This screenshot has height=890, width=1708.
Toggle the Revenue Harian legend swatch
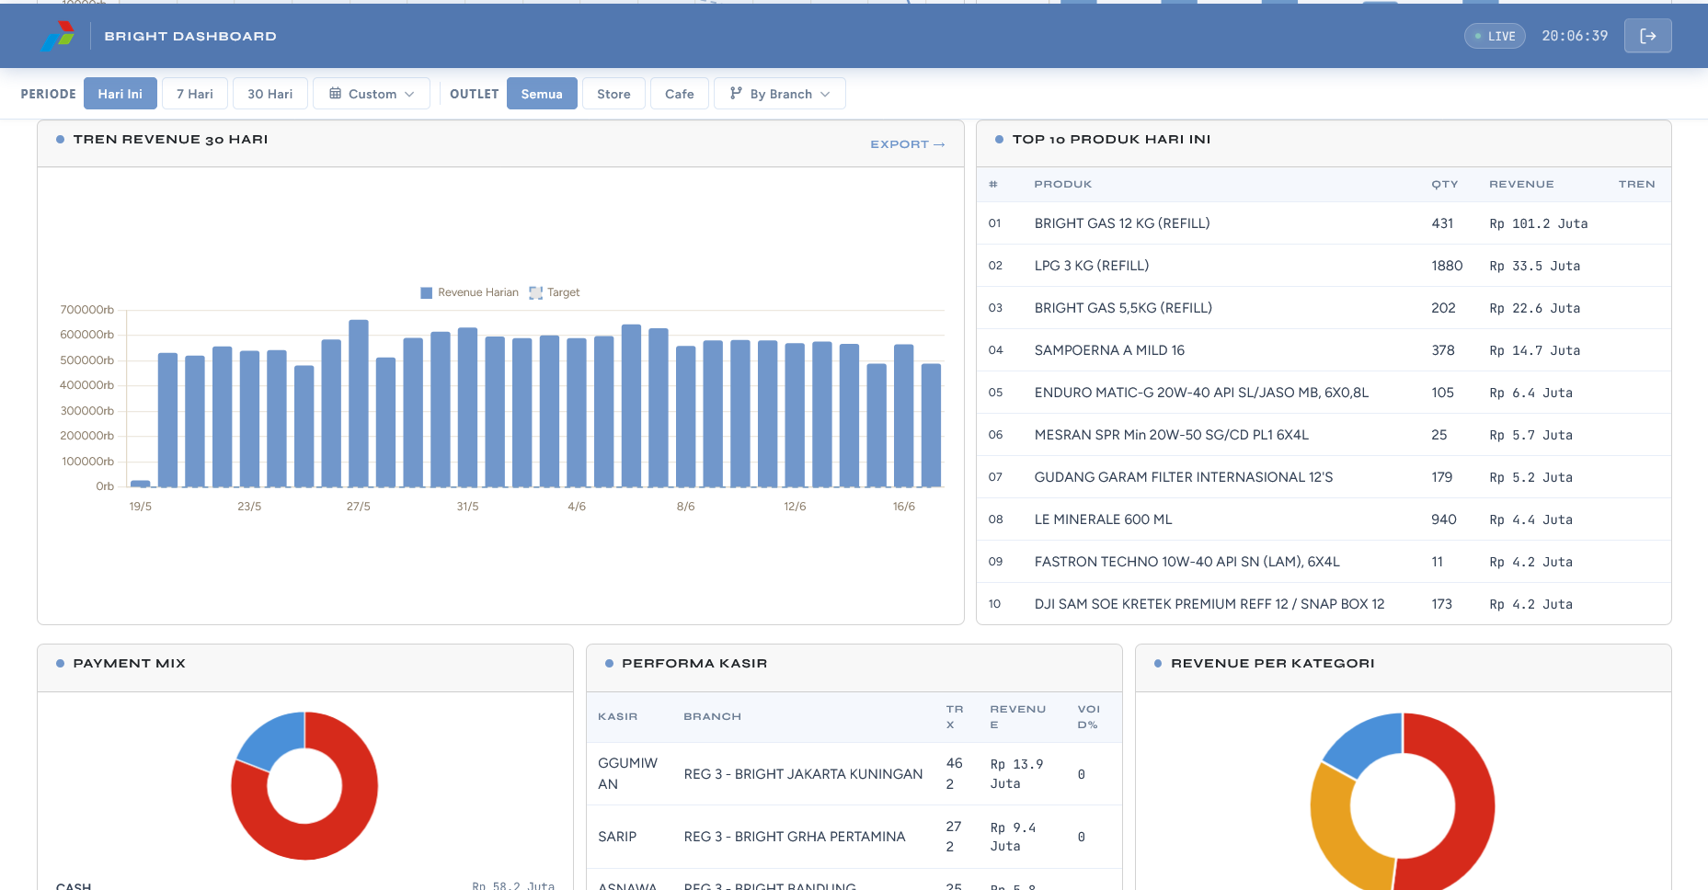pos(426,292)
